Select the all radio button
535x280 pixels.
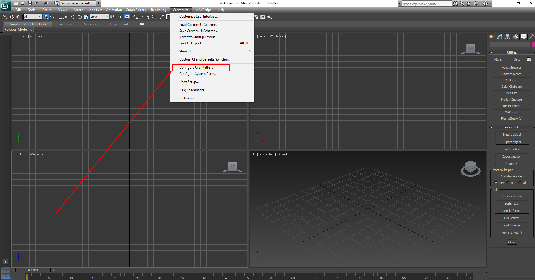click(x=520, y=183)
